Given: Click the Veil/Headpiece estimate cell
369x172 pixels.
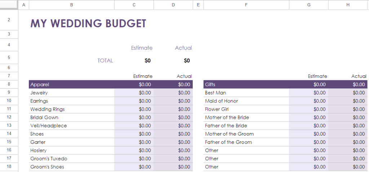Looking at the screenshot, I should (134, 125).
